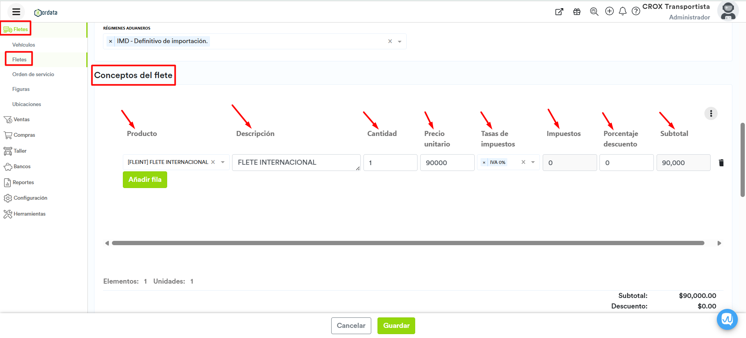Click the plus circle add icon
Screen dimensions: 746x338
610,11
